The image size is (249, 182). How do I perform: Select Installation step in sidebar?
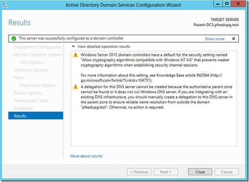(23, 108)
